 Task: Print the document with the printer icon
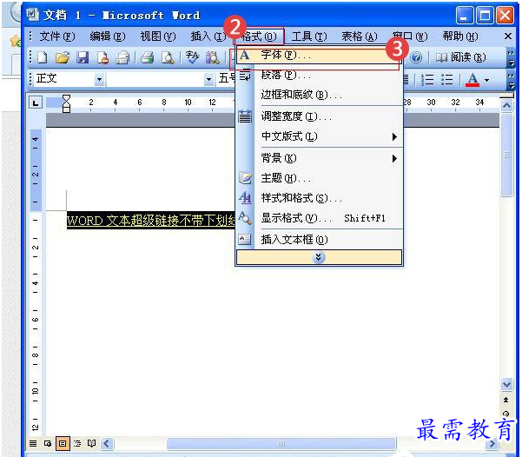147,57
